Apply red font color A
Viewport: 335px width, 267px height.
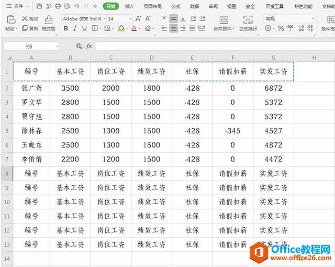tap(134, 28)
